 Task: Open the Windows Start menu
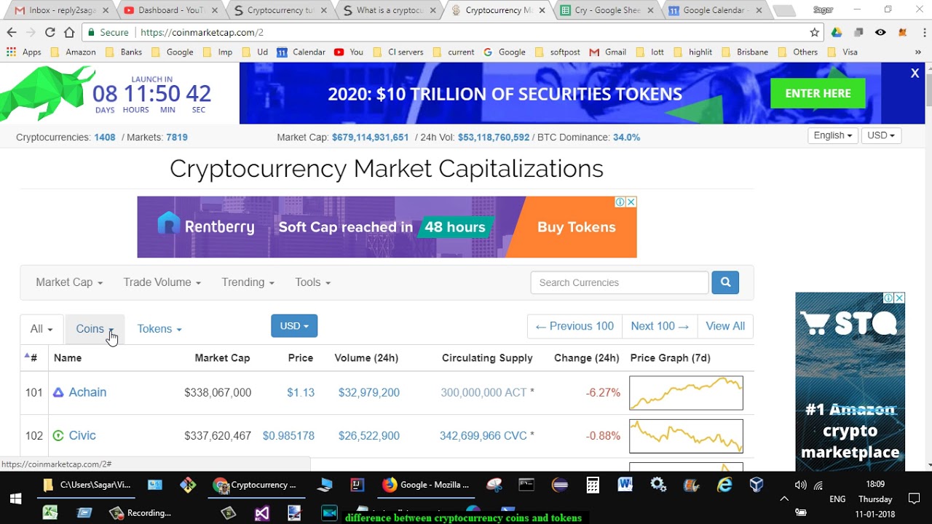(15, 499)
